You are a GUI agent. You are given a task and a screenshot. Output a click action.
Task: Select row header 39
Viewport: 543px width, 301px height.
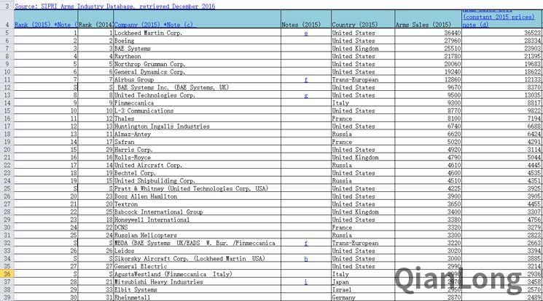coord(7,297)
